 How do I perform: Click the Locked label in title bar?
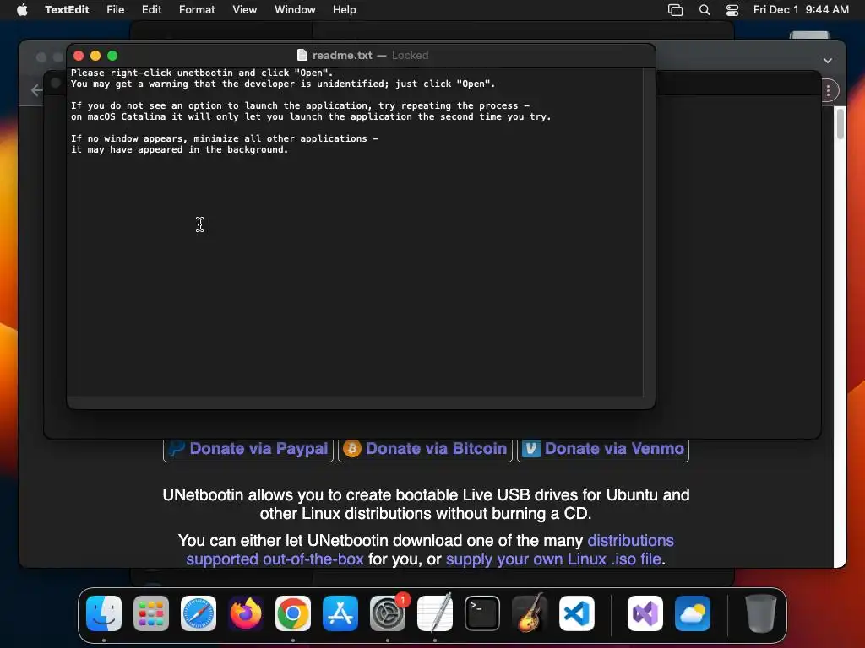pyautogui.click(x=410, y=55)
